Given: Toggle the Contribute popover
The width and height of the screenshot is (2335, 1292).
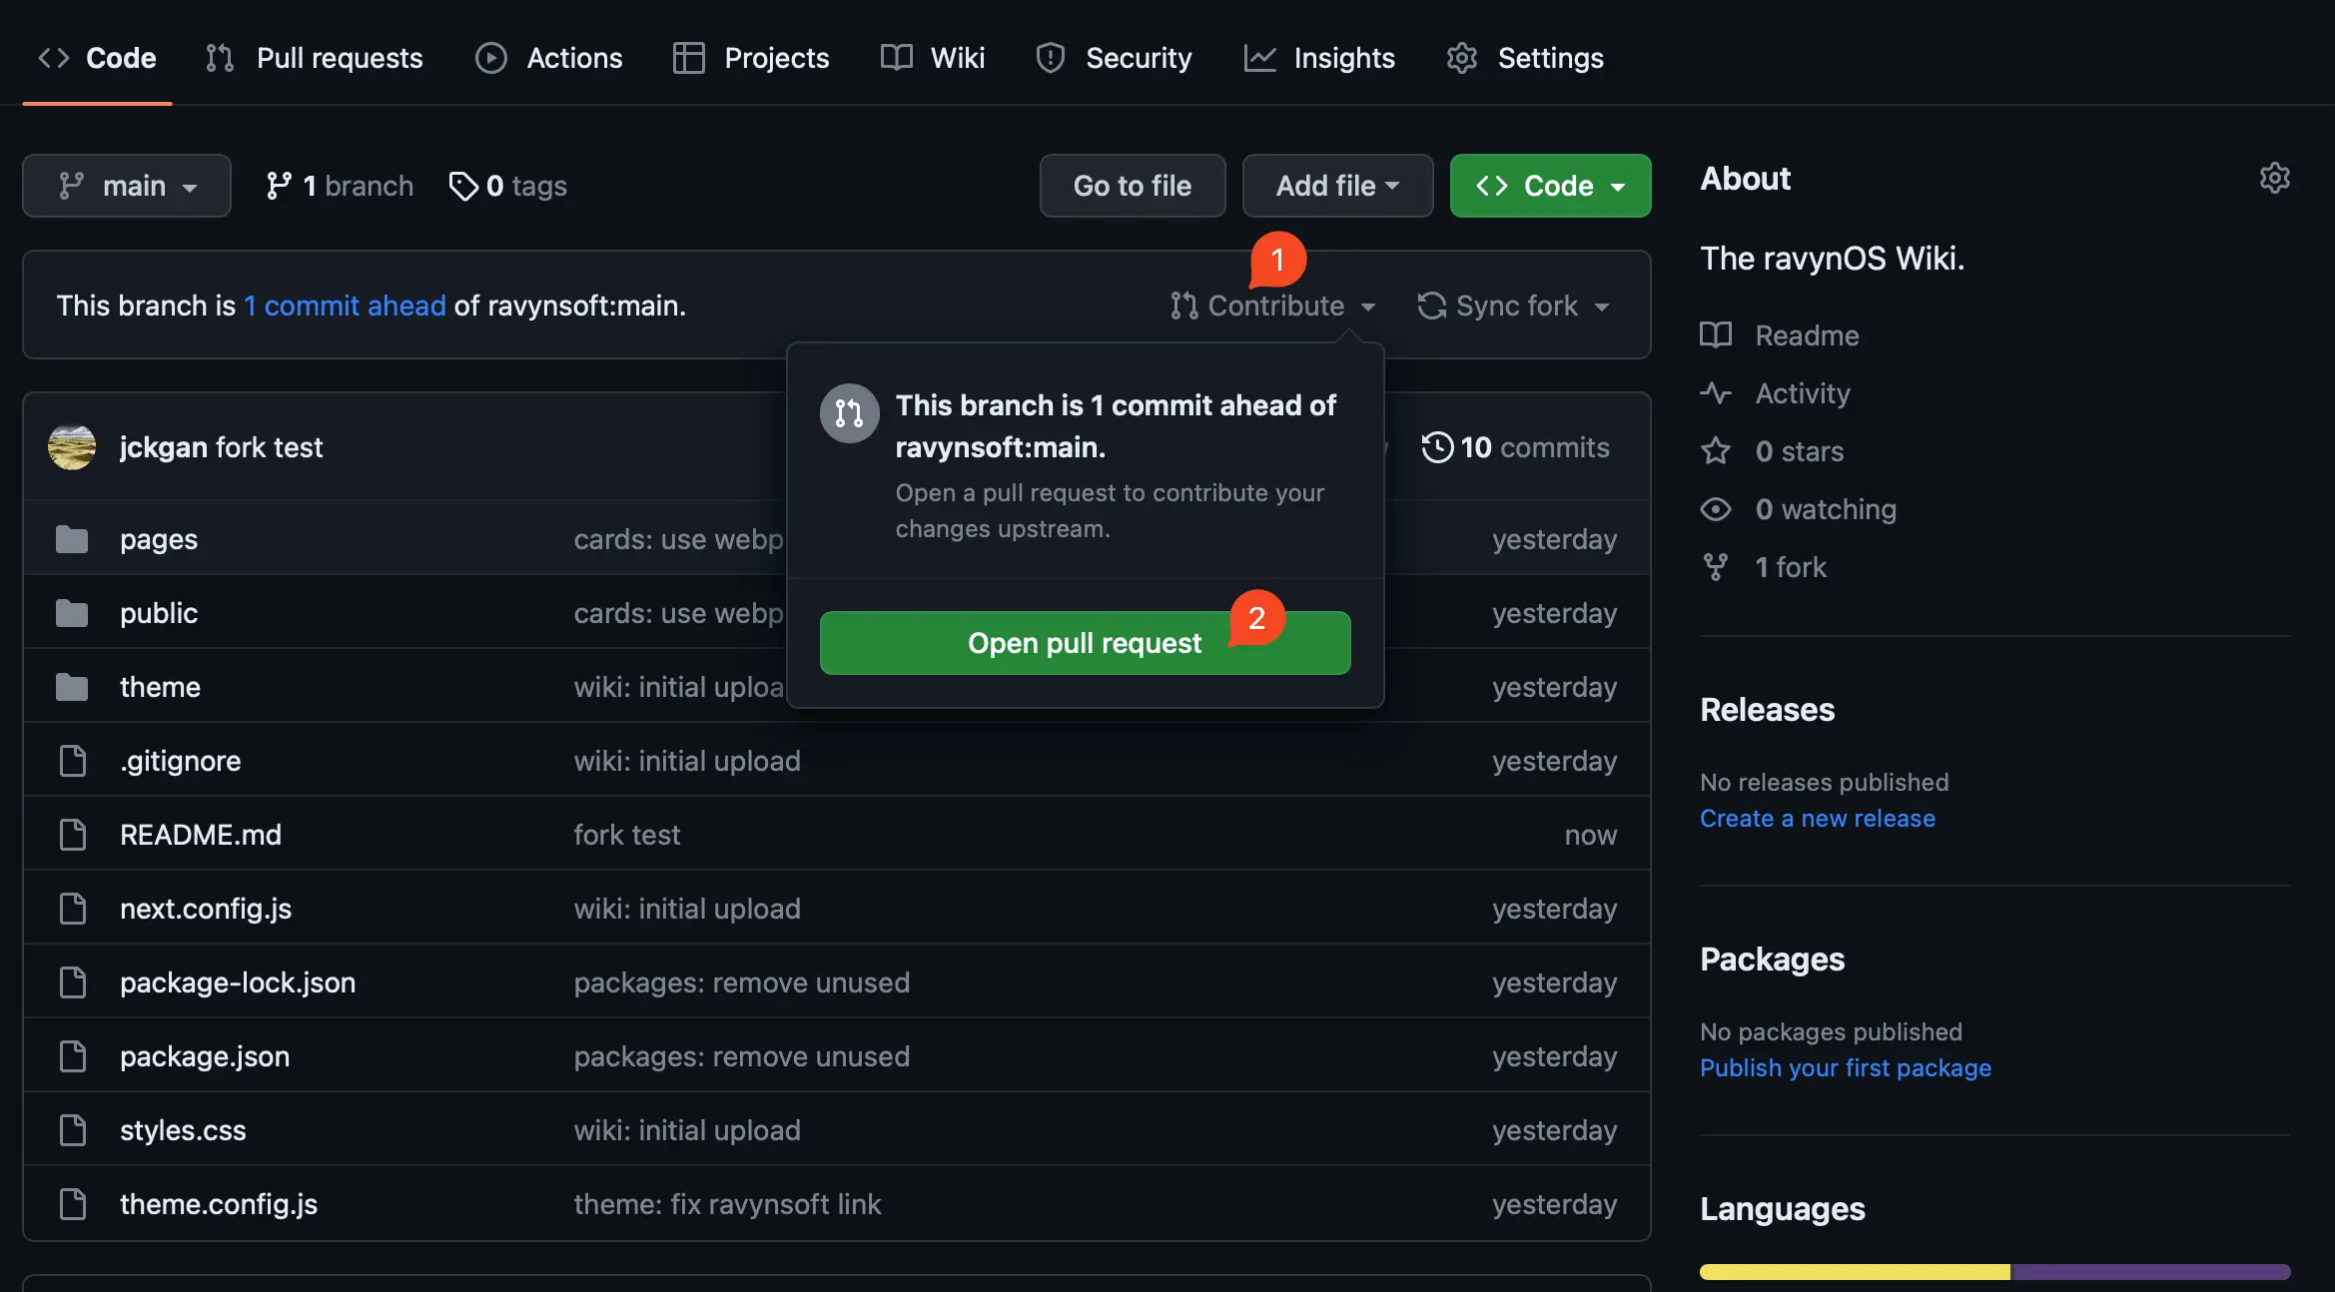Looking at the screenshot, I should [x=1273, y=306].
